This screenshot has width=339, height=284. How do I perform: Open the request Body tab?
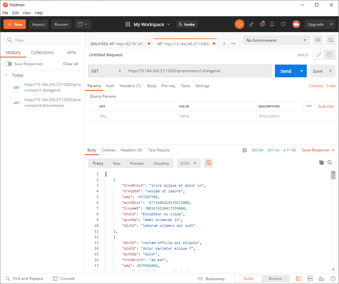coord(152,86)
